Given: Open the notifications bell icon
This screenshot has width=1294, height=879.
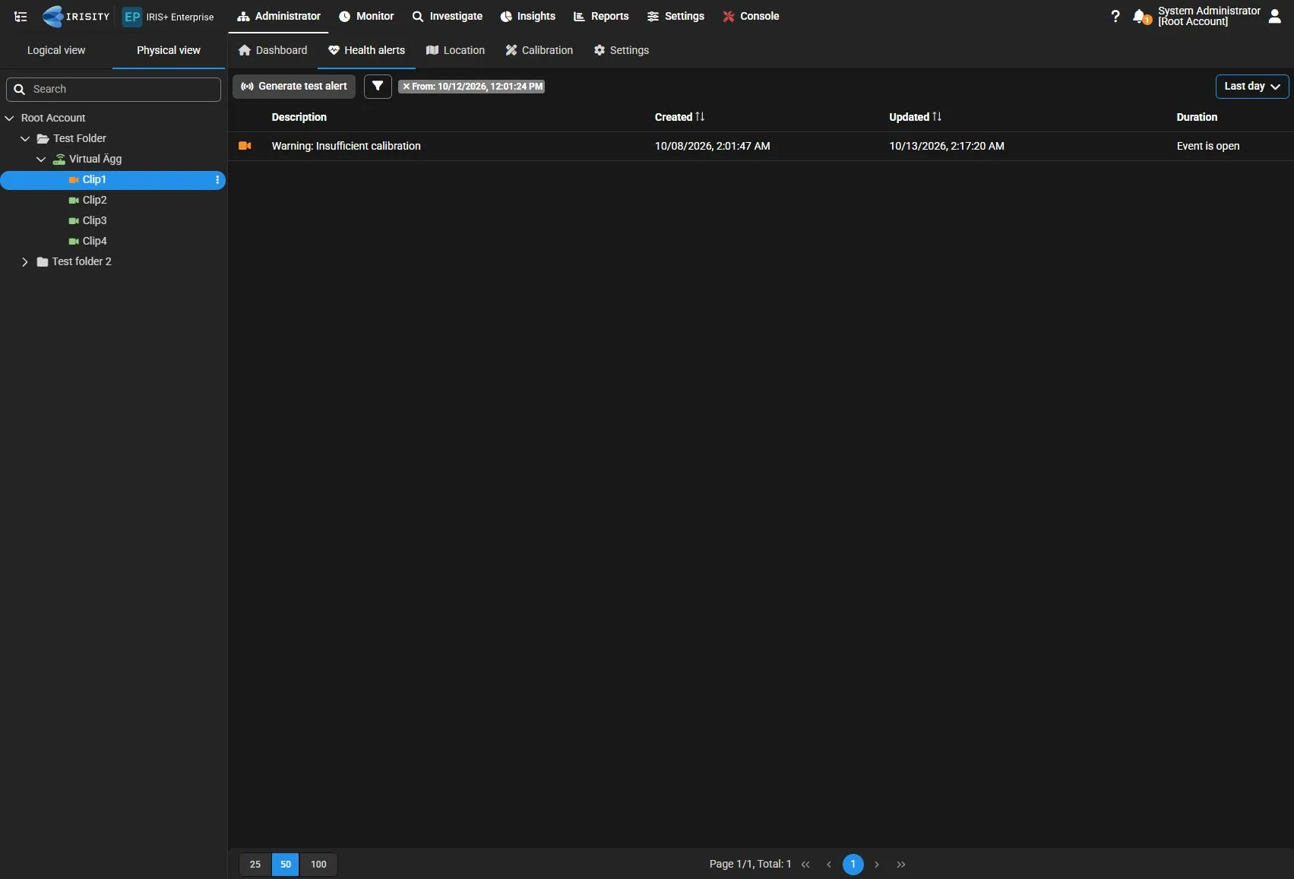Looking at the screenshot, I should pyautogui.click(x=1140, y=16).
